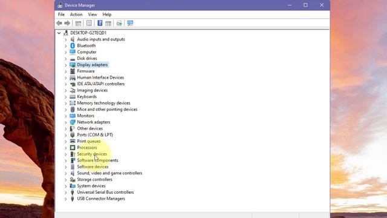Click the Monitors category icon
The width and height of the screenshot is (387, 218).
point(73,116)
